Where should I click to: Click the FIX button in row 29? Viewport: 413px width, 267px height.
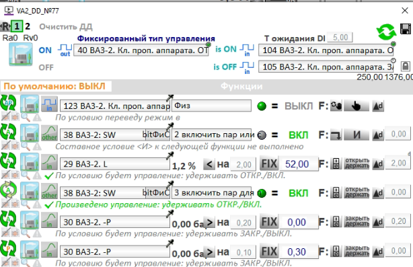tap(269, 164)
